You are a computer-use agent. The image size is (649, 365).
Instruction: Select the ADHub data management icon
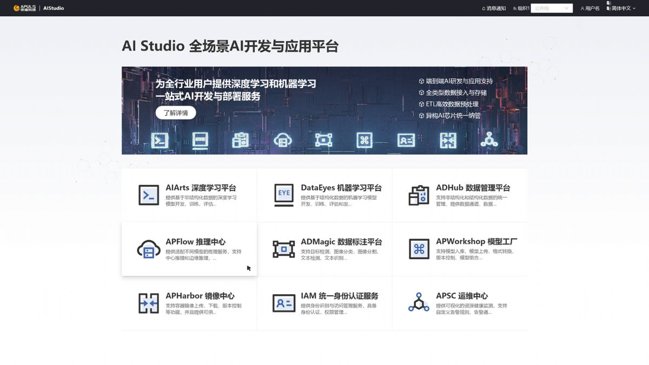point(419,195)
